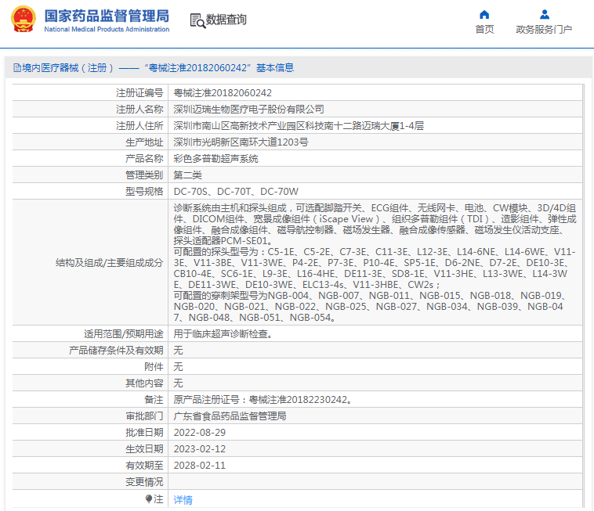Click 国家药品监督管理局 site title
Image resolution: width=594 pixels, height=511 pixels.
click(x=107, y=16)
